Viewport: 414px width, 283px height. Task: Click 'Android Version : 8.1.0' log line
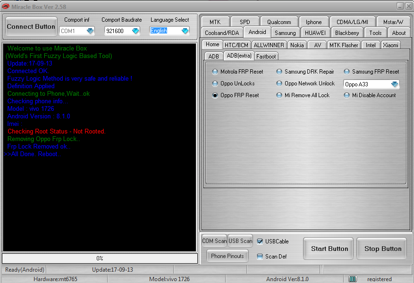point(39,117)
